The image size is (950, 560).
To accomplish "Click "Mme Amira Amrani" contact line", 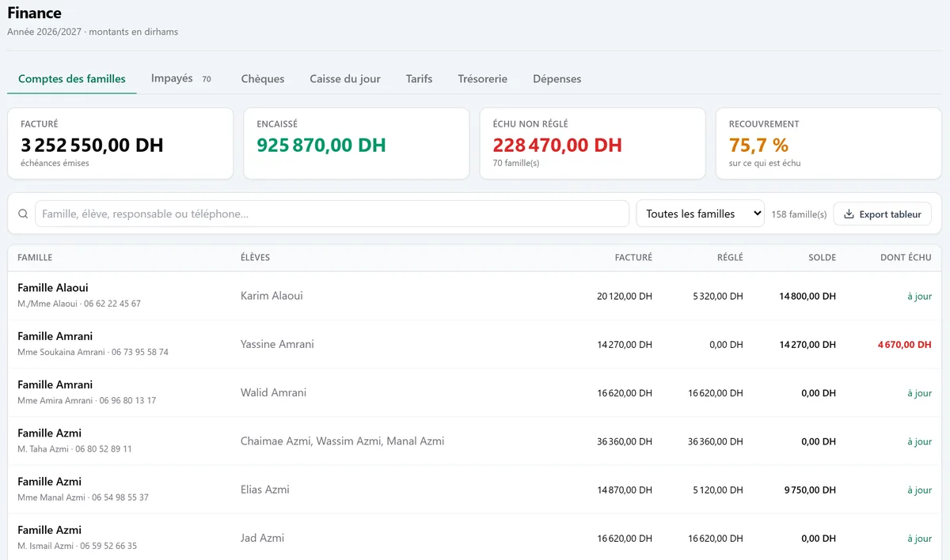I will (x=86, y=400).
